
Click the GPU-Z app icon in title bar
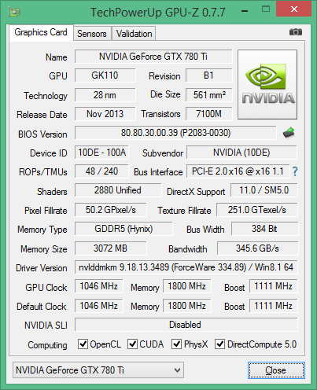tap(14, 12)
